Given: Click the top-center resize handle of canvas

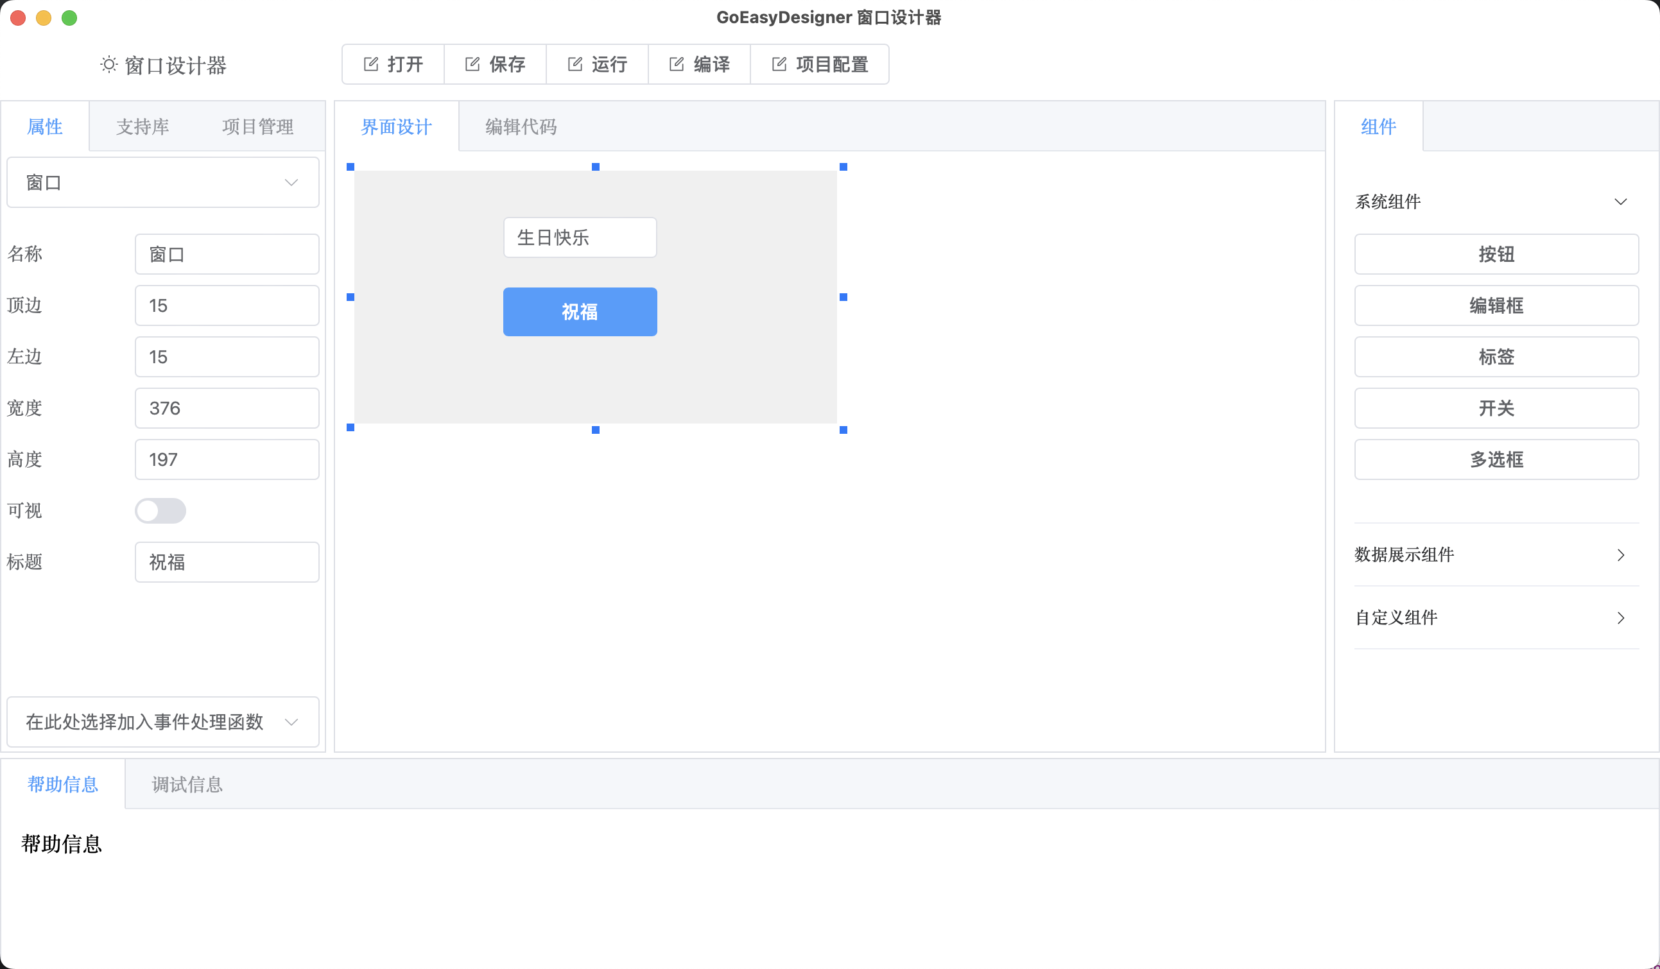Looking at the screenshot, I should (x=596, y=167).
